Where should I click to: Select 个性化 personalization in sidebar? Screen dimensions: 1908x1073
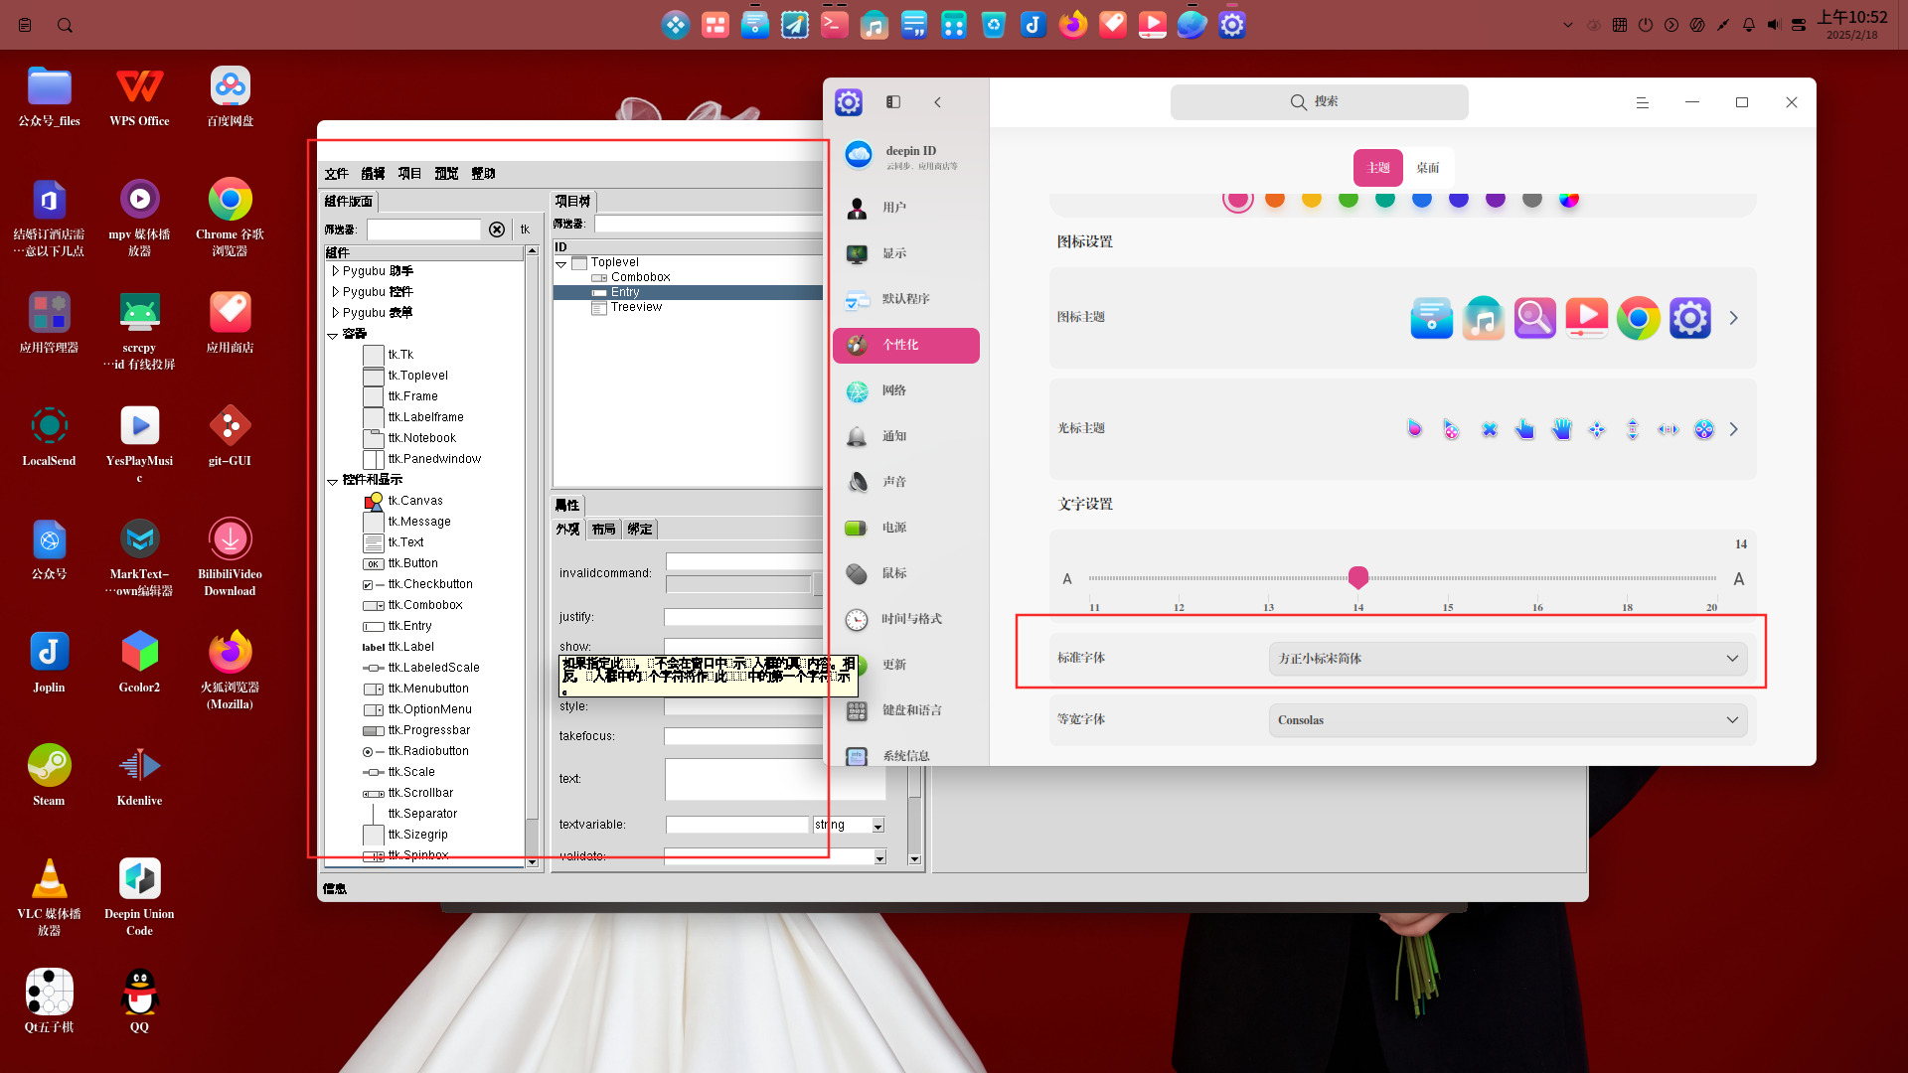[905, 345]
